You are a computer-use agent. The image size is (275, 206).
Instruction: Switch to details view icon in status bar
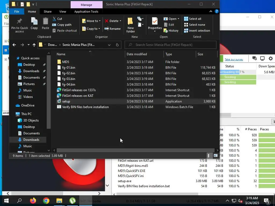209,156
